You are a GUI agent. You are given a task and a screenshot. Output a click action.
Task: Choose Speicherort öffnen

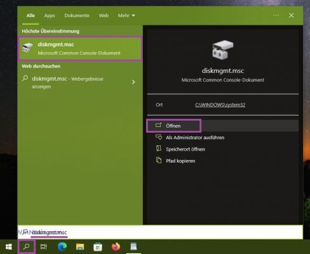pyautogui.click(x=185, y=149)
